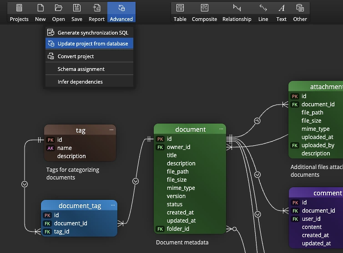Open the document_tag table's ellipsis menu
The image size is (343, 253).
tap(113, 205)
